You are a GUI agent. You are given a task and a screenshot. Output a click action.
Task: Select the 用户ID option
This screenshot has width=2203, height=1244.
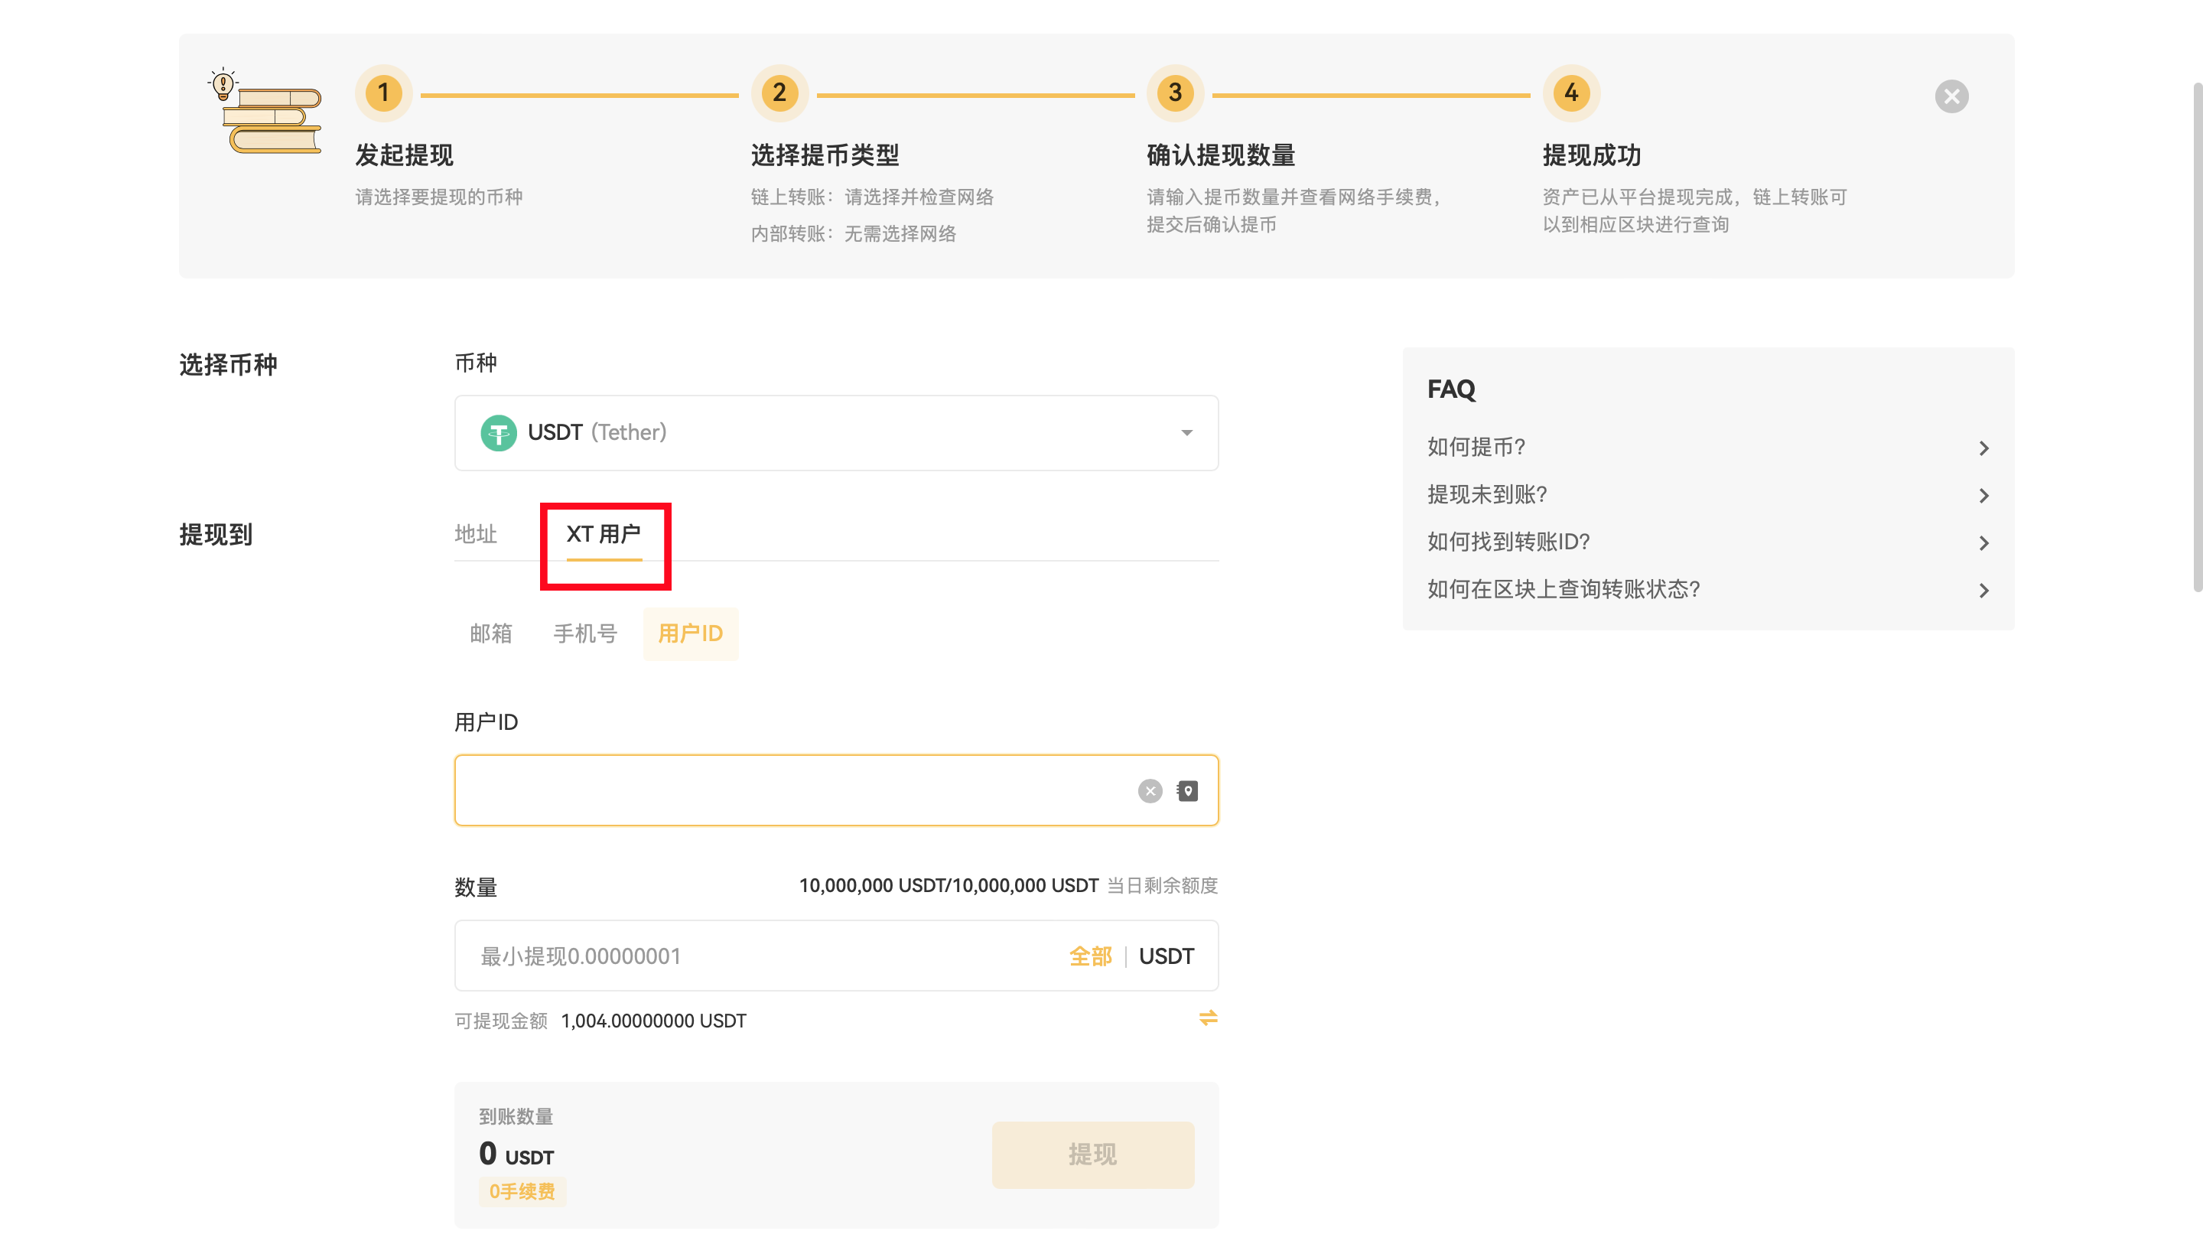(690, 634)
